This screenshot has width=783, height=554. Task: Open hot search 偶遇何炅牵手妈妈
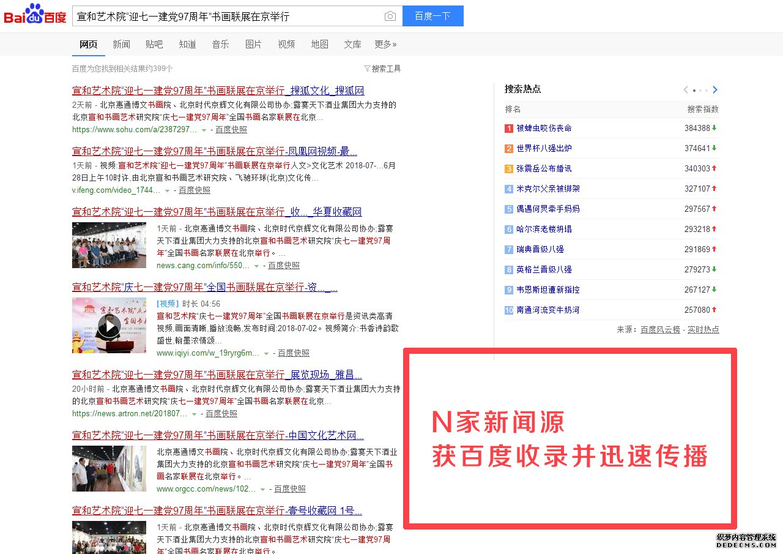click(x=548, y=209)
